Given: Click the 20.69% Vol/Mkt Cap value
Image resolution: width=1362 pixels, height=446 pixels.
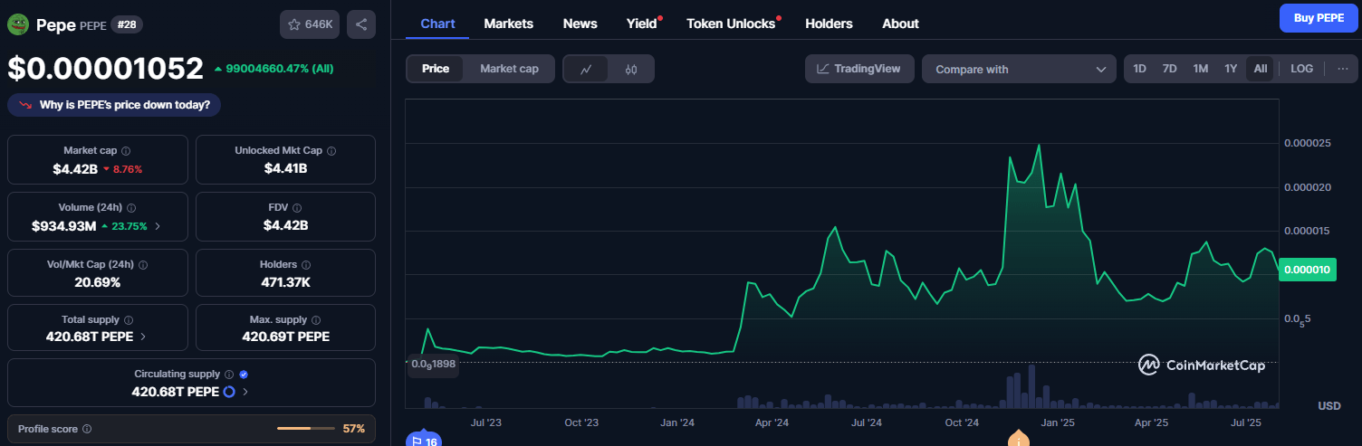Looking at the screenshot, I should (98, 282).
